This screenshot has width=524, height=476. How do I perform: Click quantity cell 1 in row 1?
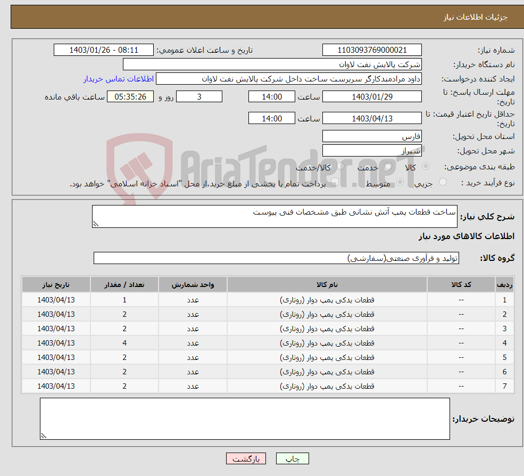[x=124, y=300]
